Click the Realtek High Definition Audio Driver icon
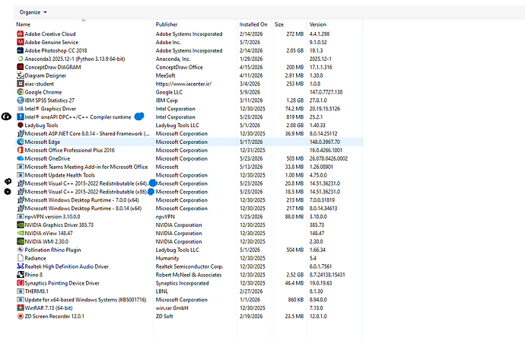This screenshot has height=341, width=525. pos(21,266)
